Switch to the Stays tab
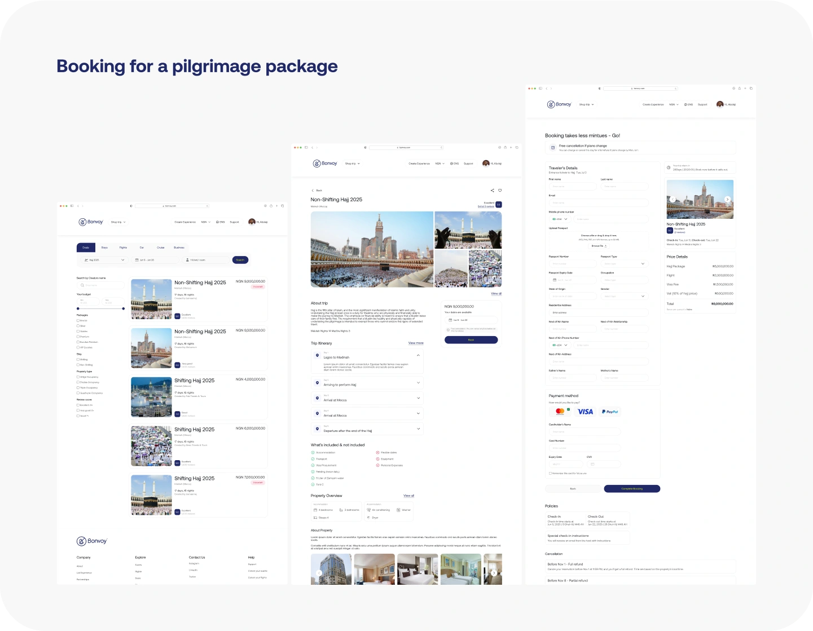This screenshot has height=631, width=813. click(x=104, y=248)
